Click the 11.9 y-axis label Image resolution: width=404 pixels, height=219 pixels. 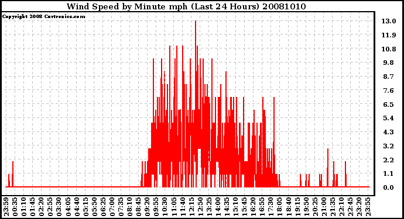coord(389,35)
